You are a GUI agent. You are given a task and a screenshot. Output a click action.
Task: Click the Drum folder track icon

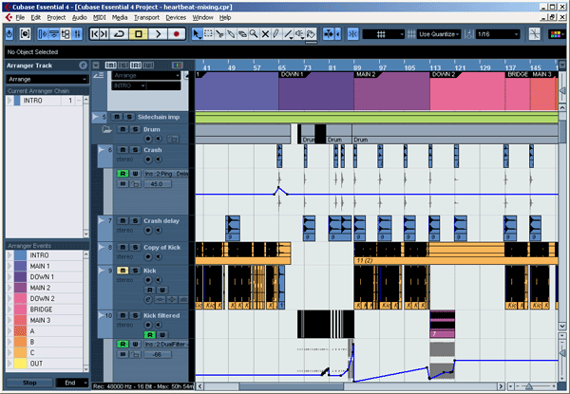tap(106, 128)
